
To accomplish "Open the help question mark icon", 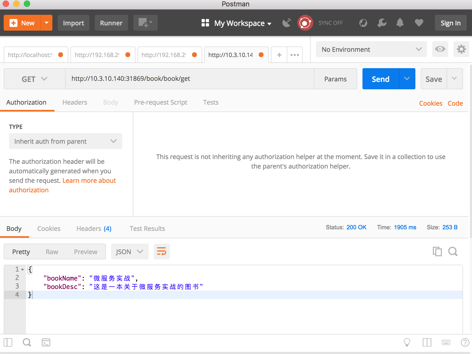I will [465, 342].
